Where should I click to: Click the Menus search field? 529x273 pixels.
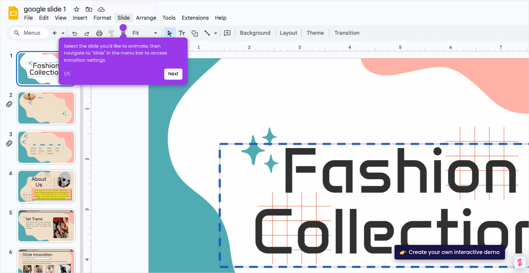(x=29, y=33)
